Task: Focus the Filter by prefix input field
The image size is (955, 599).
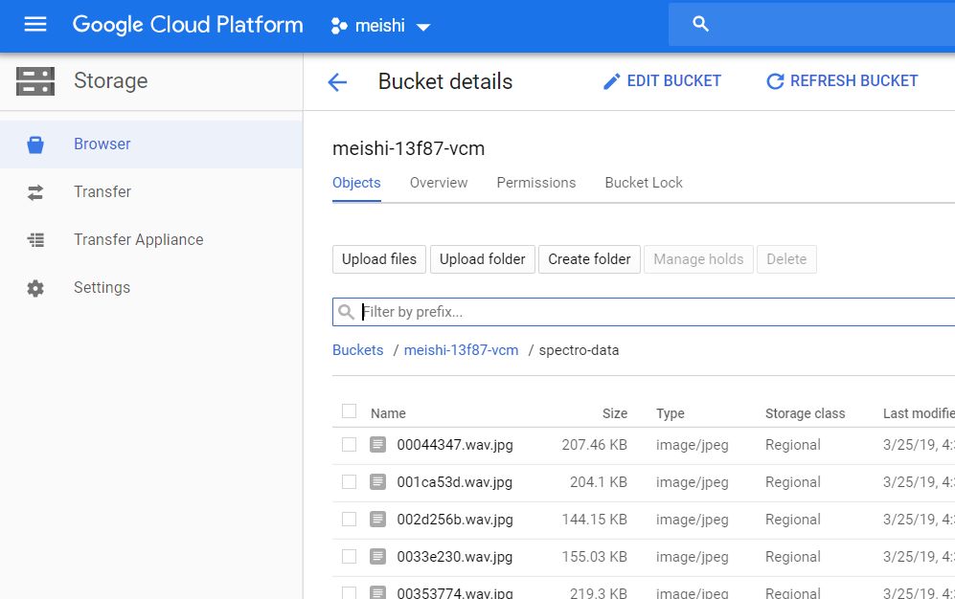Action: click(x=651, y=312)
